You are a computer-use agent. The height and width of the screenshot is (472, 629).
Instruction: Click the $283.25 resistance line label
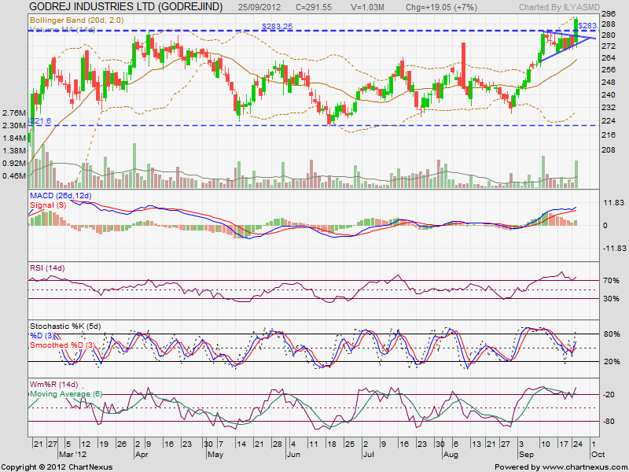click(x=278, y=27)
